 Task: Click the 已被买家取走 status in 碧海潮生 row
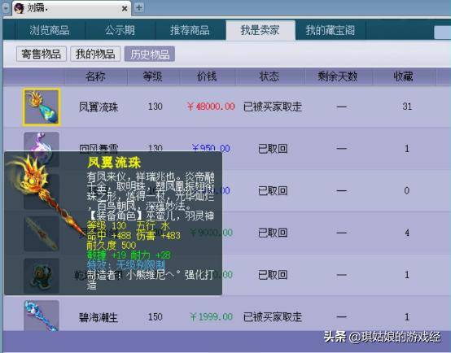273,317
